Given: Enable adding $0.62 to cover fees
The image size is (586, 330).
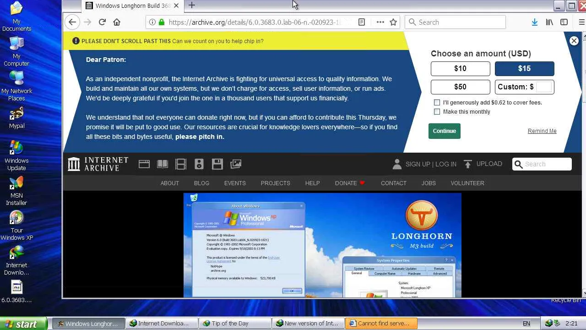Looking at the screenshot, I should point(437,102).
